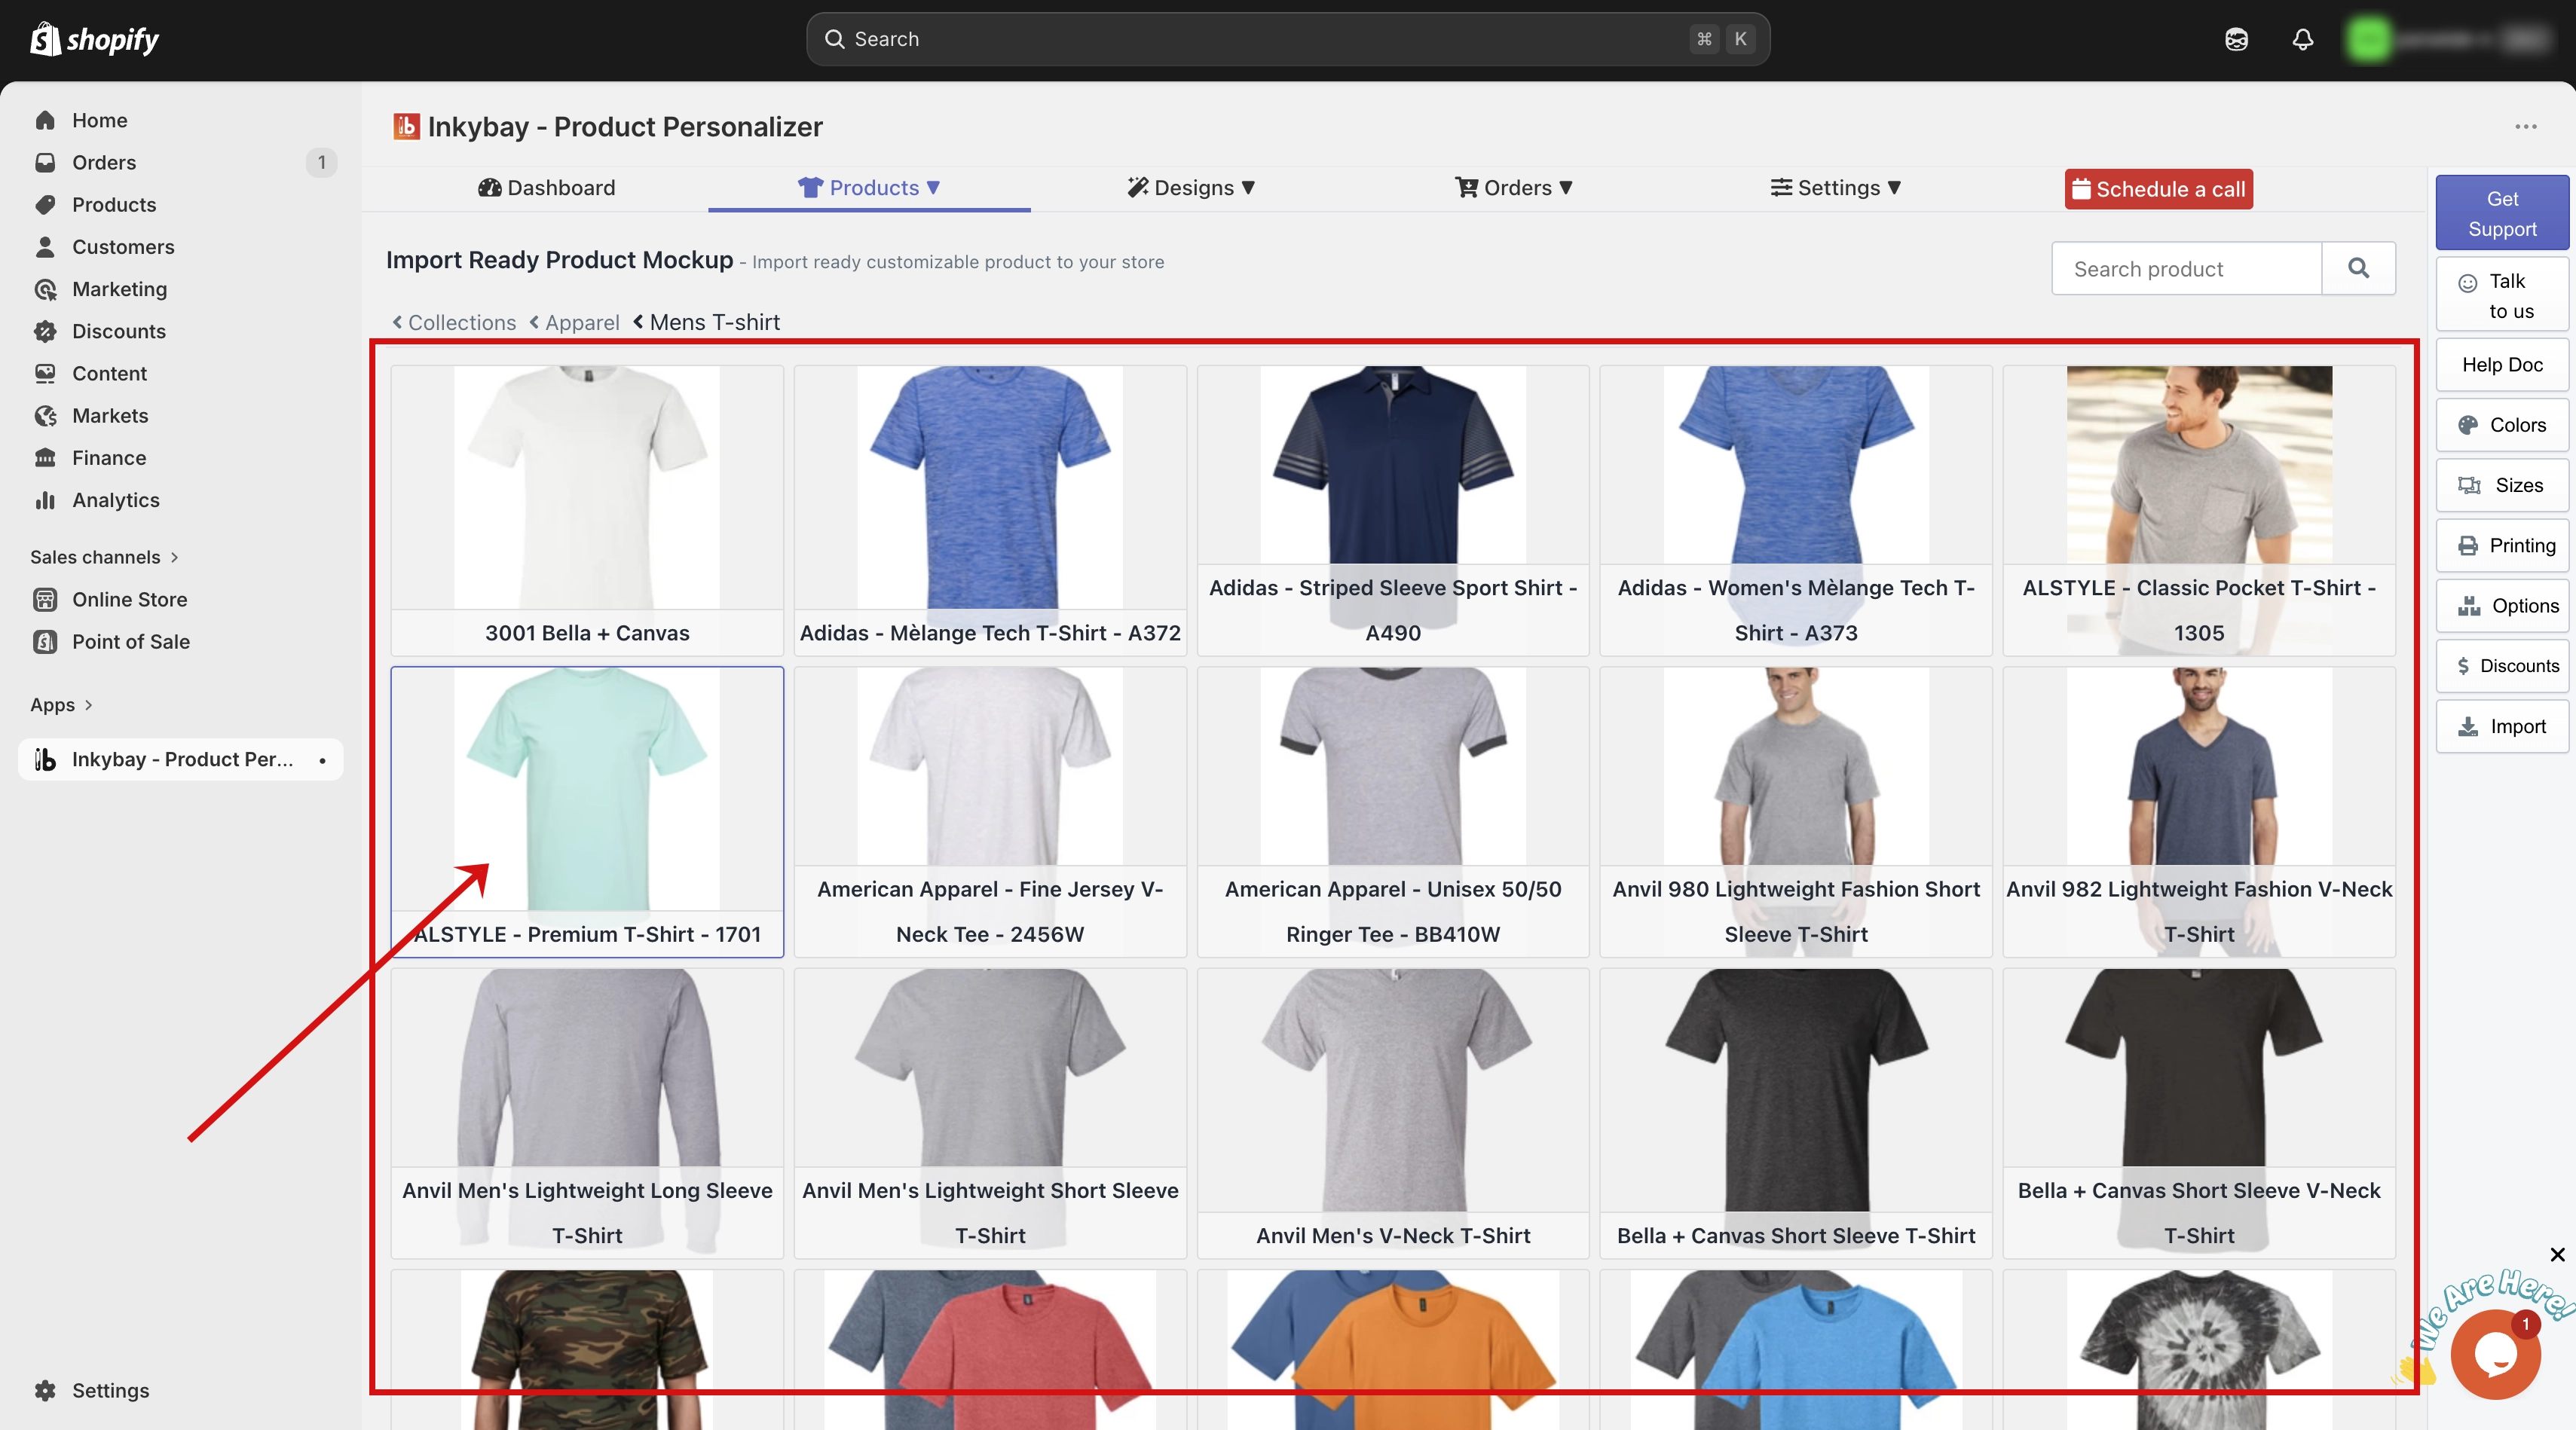Open the Printing options panel
Viewport: 2576px width, 1430px height.
pyautogui.click(x=2502, y=545)
